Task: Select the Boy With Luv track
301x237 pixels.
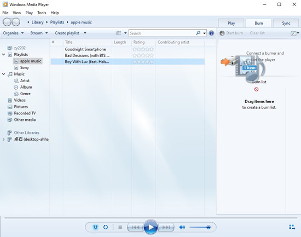Action: pyautogui.click(x=128, y=62)
